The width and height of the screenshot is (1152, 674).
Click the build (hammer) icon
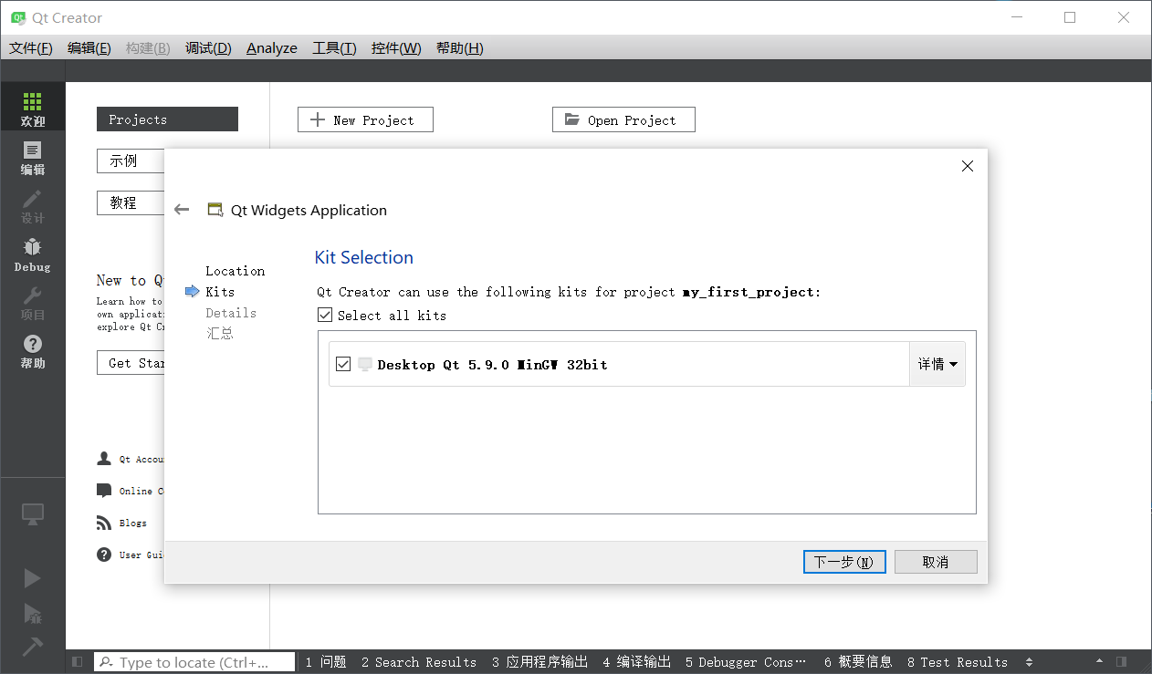(32, 648)
